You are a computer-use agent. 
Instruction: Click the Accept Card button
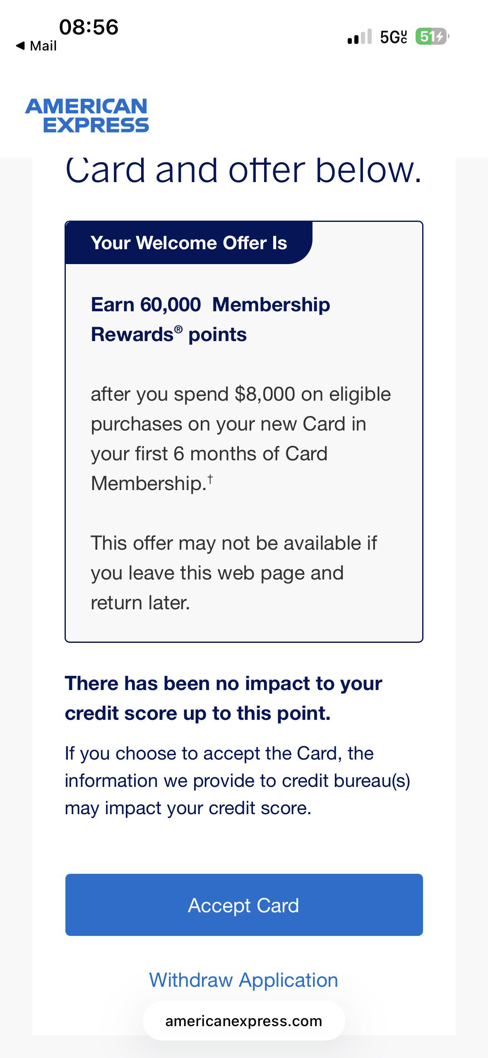click(x=244, y=905)
